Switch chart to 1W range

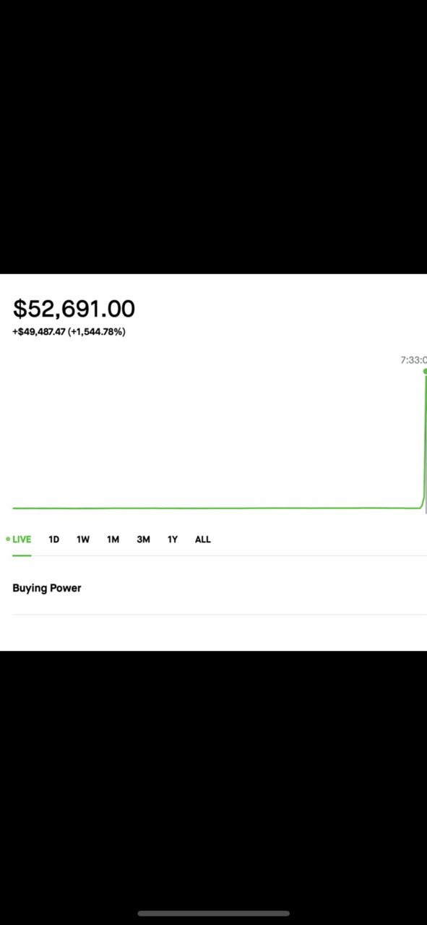pos(83,540)
